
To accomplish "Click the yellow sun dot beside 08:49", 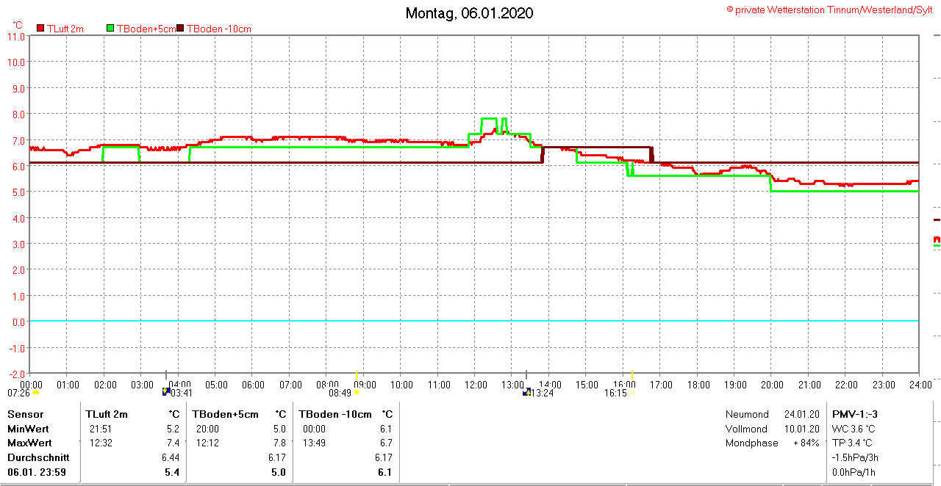I will 357,393.
